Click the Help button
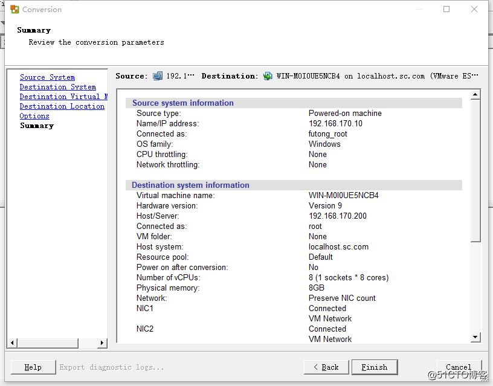This screenshot has width=493, height=386. coord(33,367)
